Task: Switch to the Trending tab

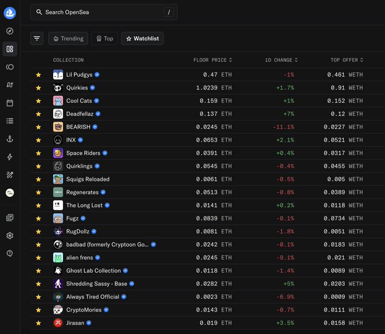Action: (x=69, y=38)
